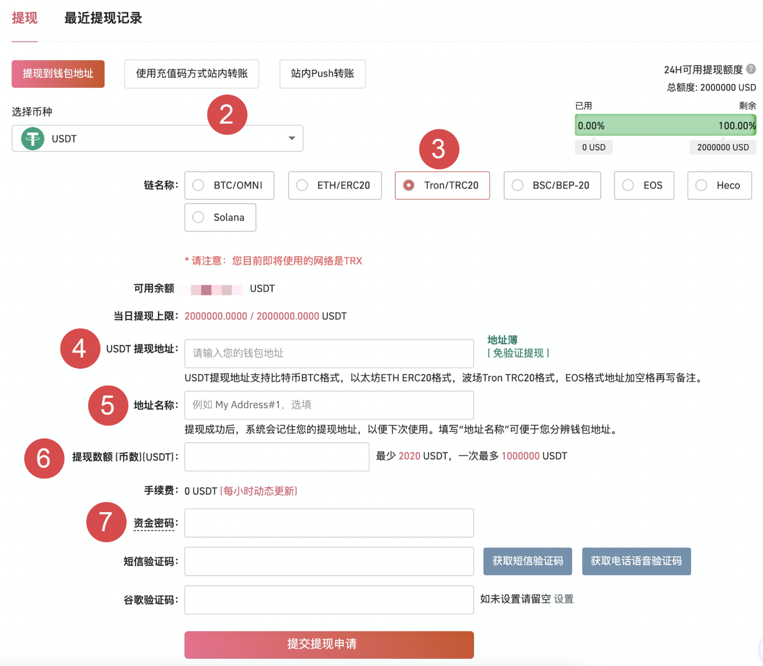Pick the BSC/BEP-20 network option
Image resolution: width=763 pixels, height=666 pixels.
click(552, 185)
